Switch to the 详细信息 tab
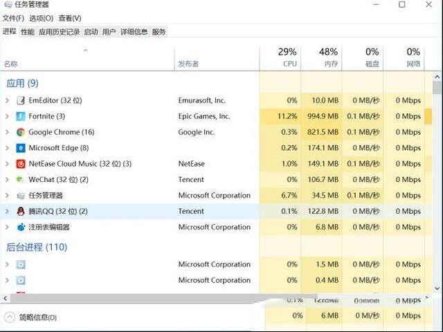 click(134, 32)
